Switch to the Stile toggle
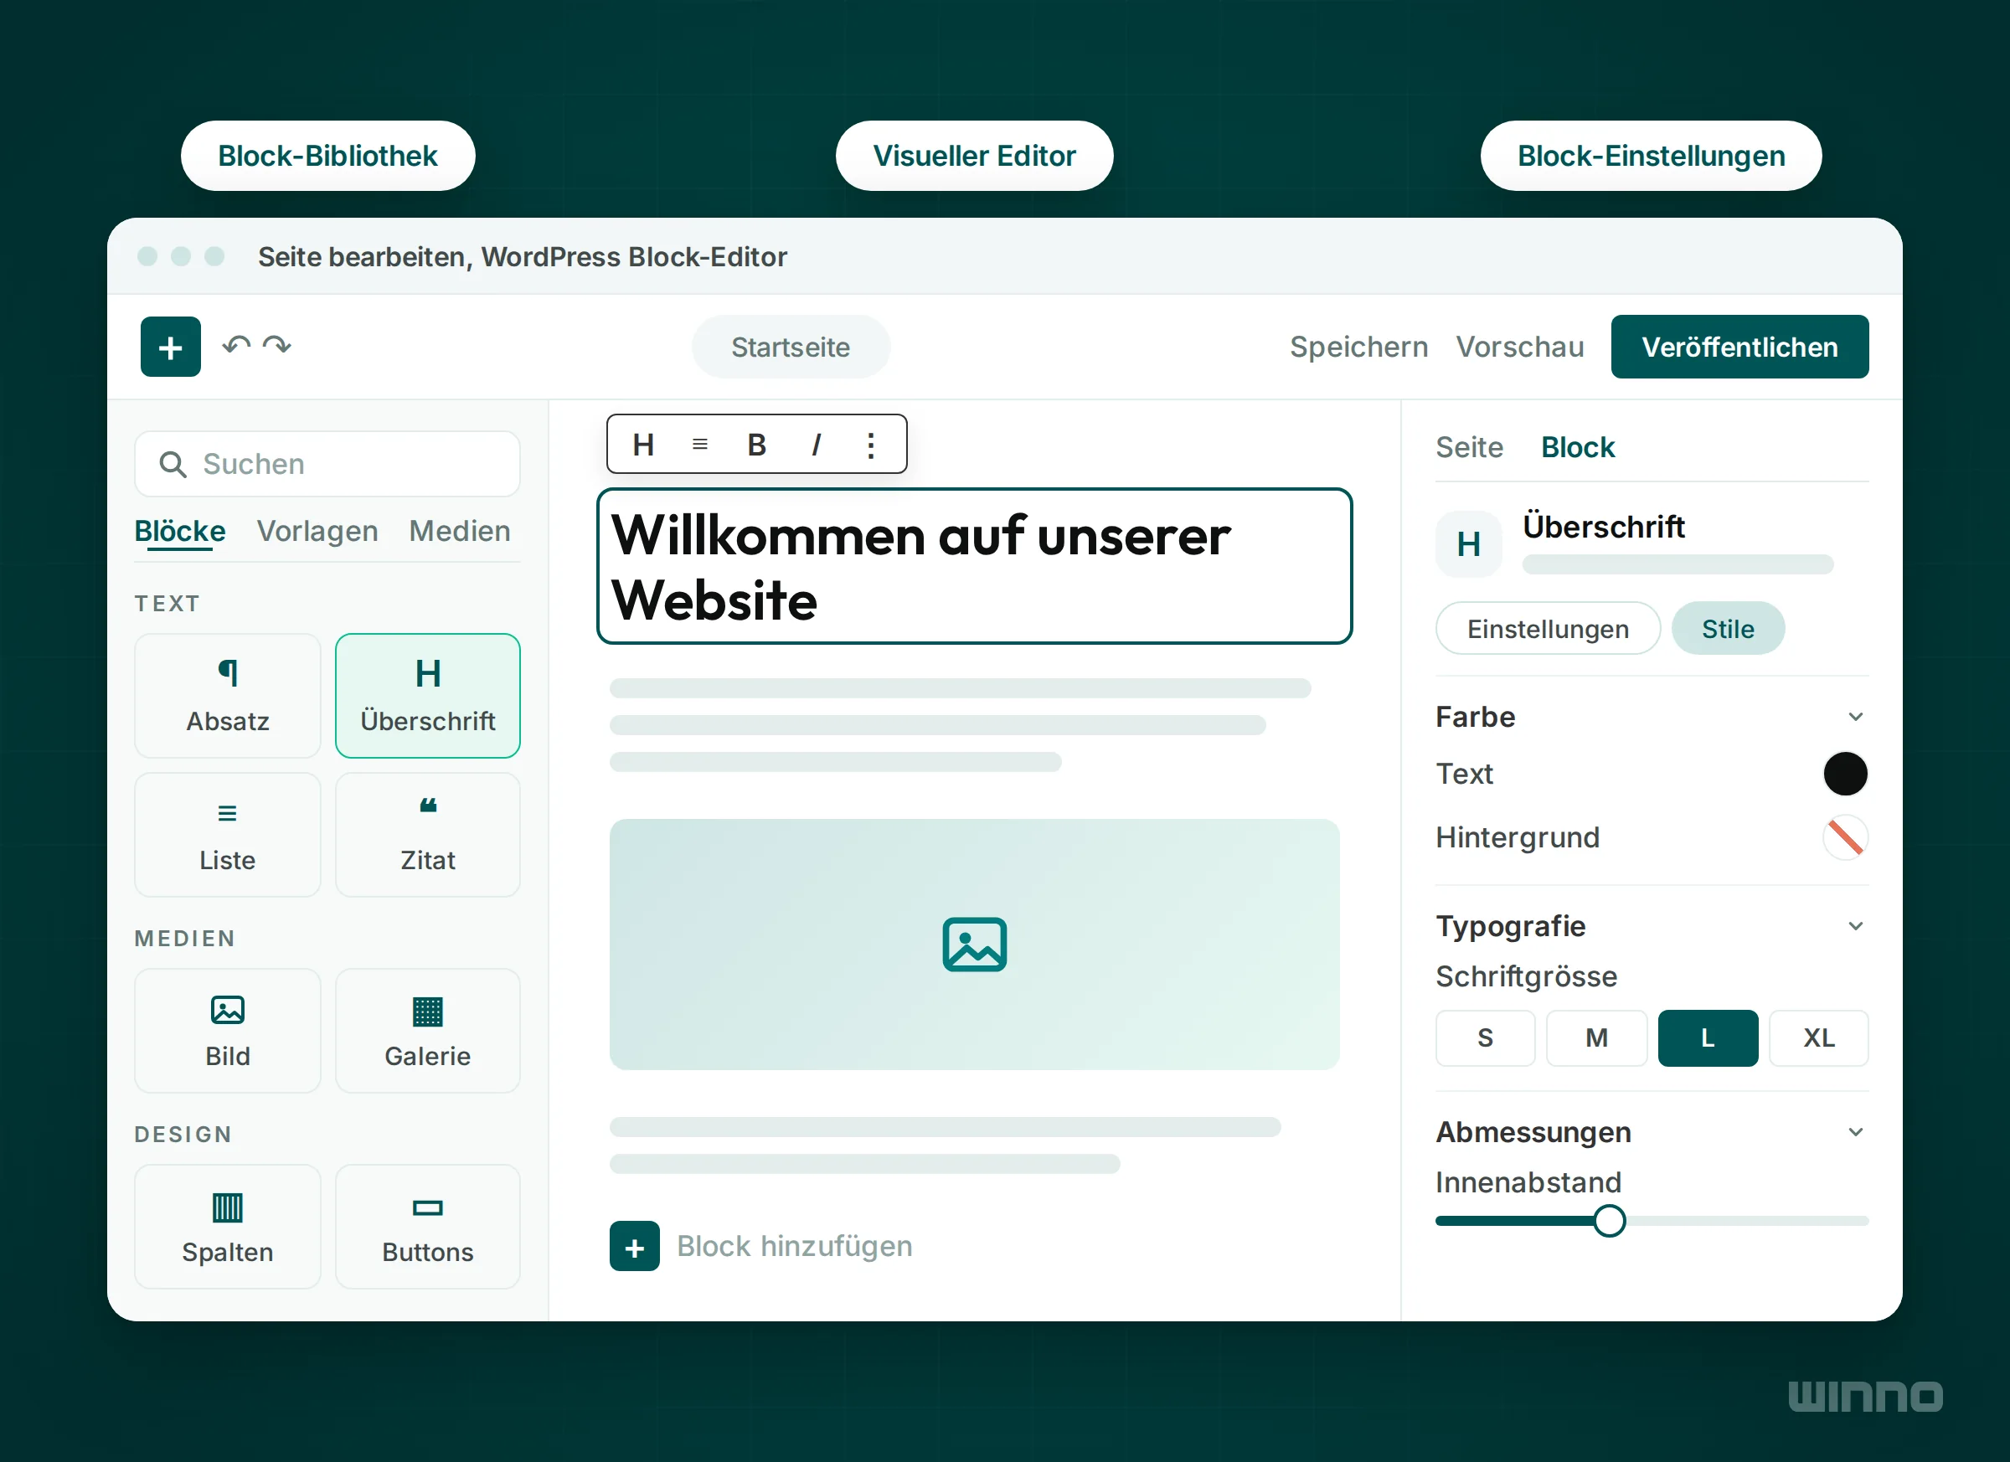This screenshot has width=2010, height=1462. pos(1728,628)
